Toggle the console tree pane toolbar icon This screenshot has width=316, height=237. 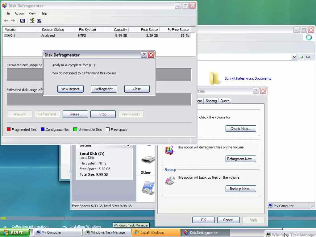[22, 21]
